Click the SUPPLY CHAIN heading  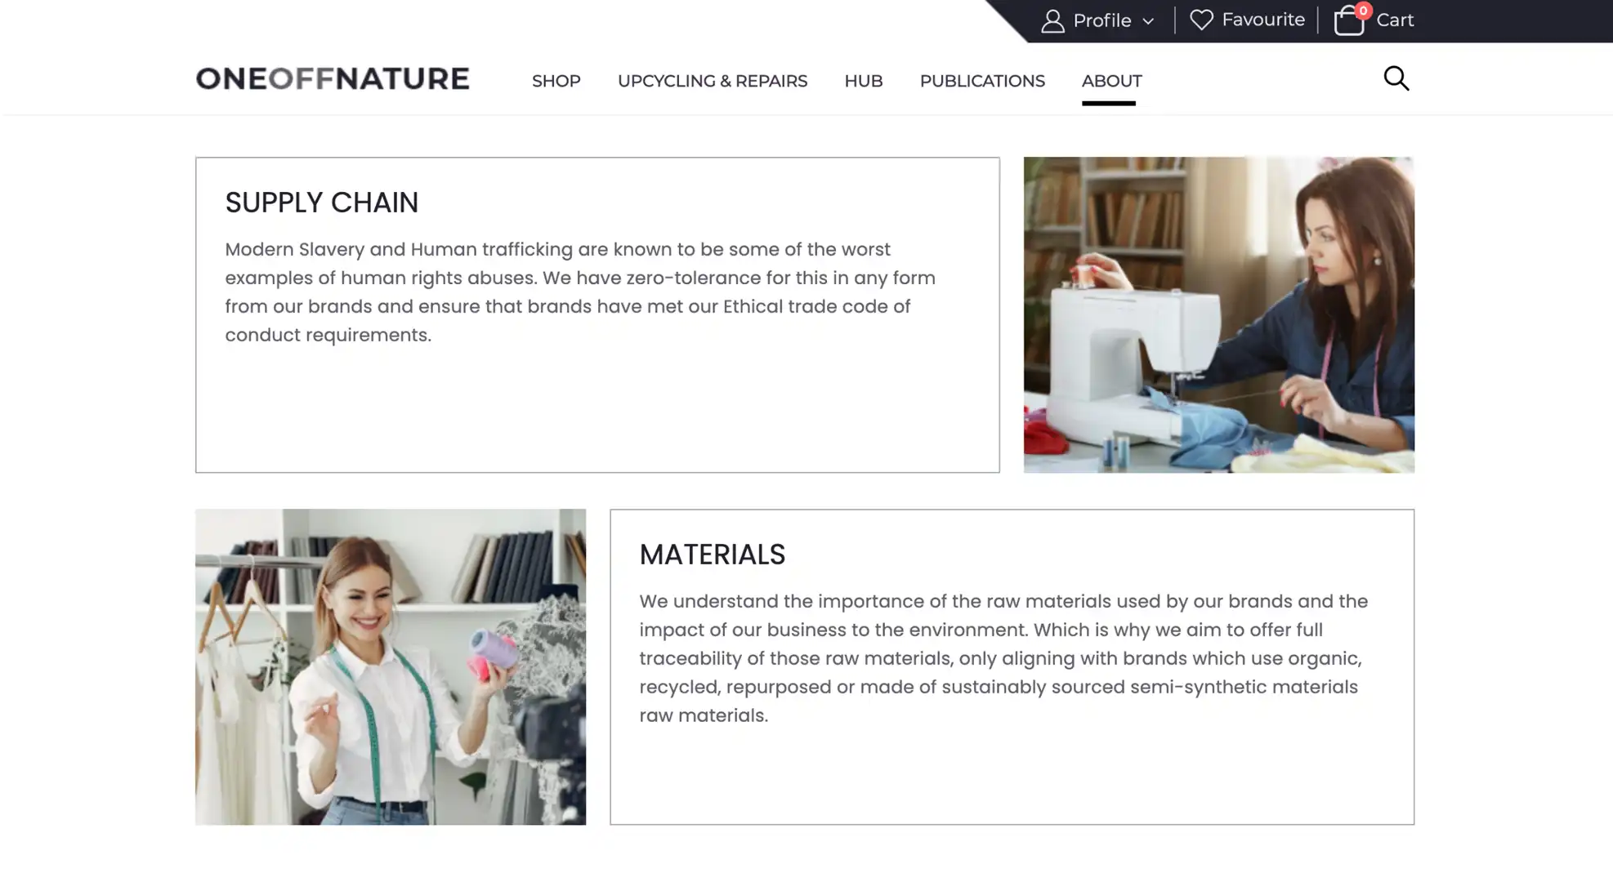tap(321, 203)
